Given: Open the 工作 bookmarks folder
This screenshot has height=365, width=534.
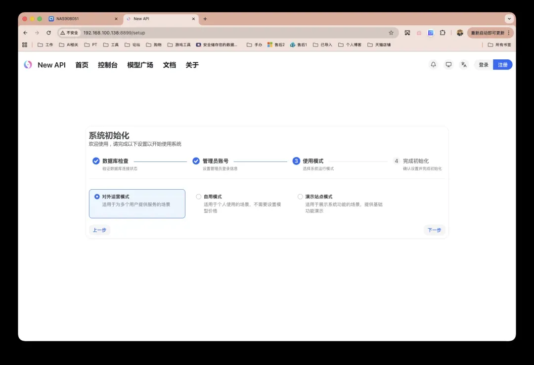Looking at the screenshot, I should tap(45, 44).
